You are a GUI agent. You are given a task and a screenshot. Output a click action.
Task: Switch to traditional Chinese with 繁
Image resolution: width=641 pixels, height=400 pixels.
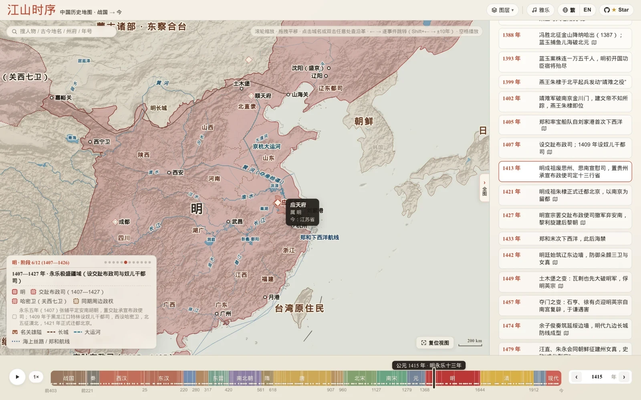[569, 10]
